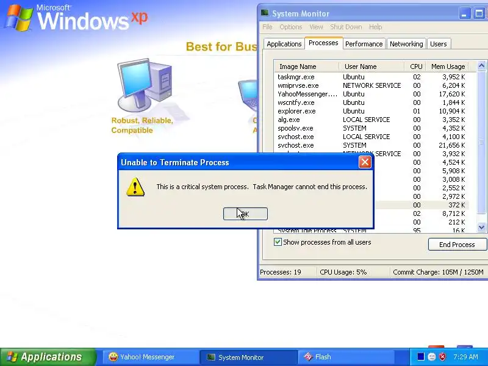Open the Networking tab
Viewport: 488px width, 366px height.
coord(406,44)
